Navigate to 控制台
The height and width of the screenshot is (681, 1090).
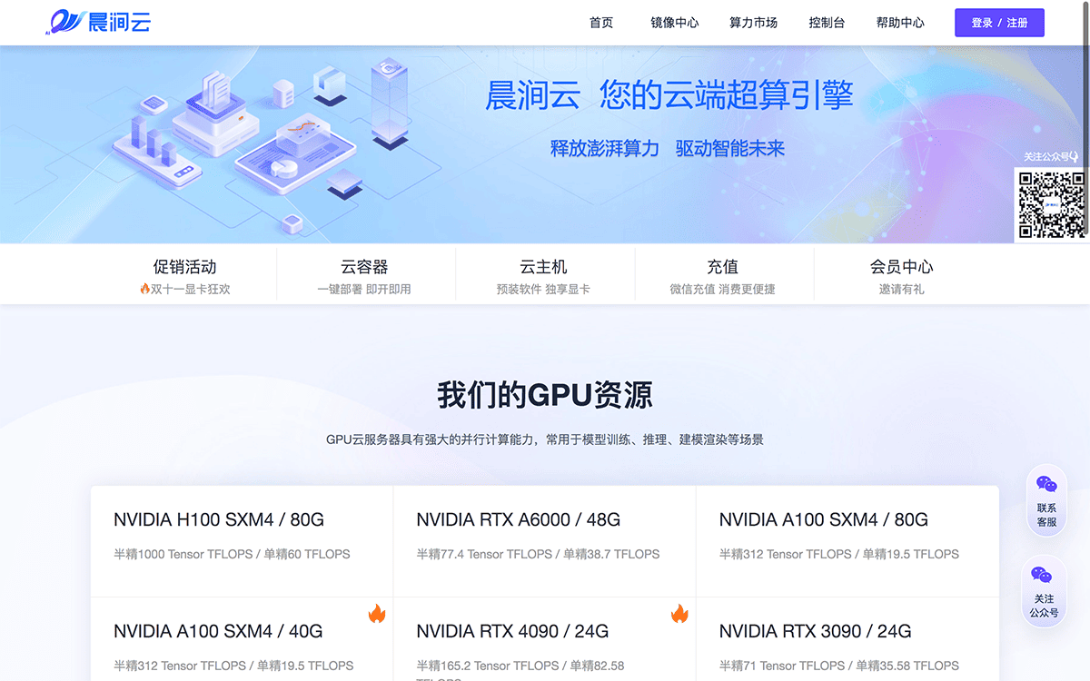tap(827, 23)
